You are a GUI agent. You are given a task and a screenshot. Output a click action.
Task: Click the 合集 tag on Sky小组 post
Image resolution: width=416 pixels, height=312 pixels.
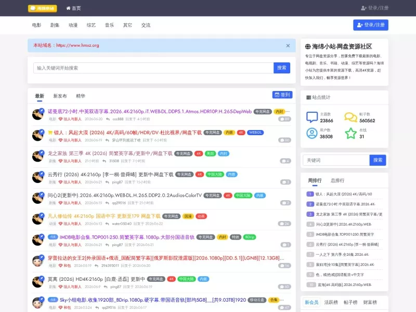[x=274, y=300]
